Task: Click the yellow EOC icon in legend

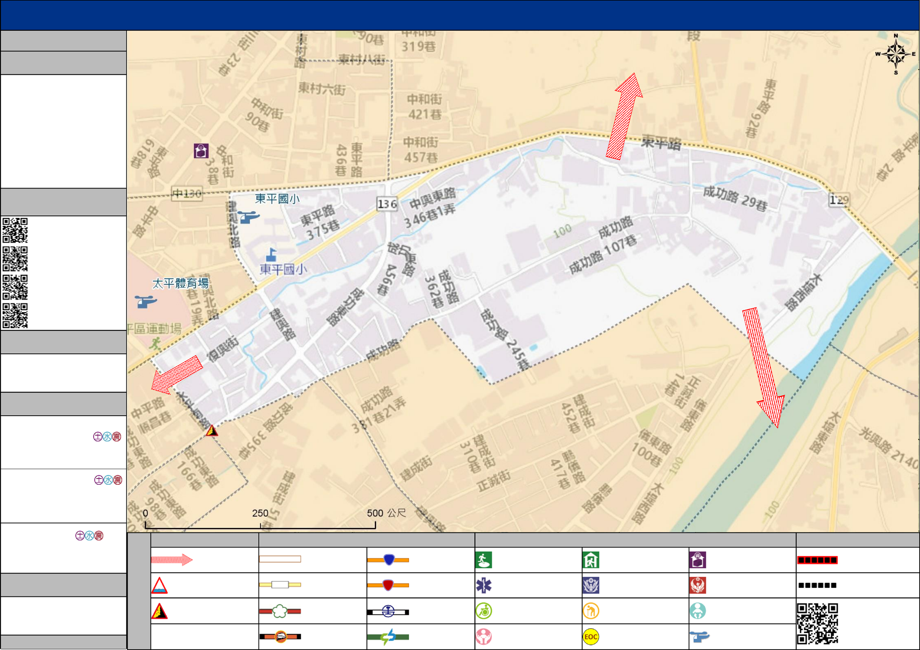Action: tap(591, 637)
